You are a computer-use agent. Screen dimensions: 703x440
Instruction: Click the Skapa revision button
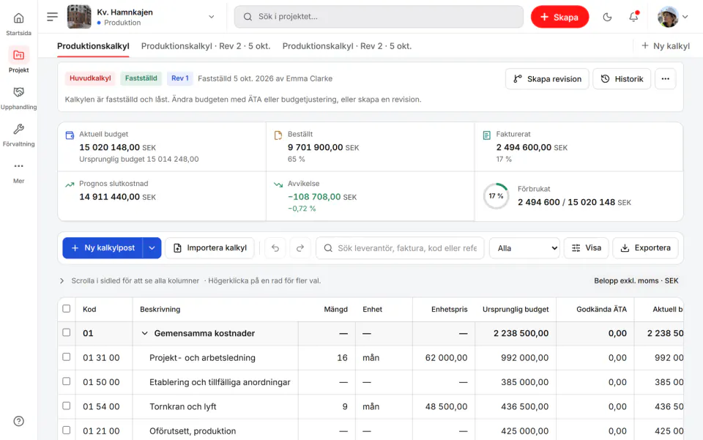tap(547, 79)
